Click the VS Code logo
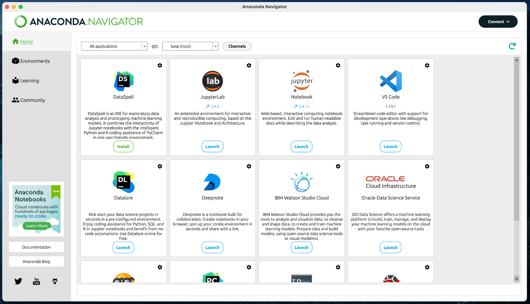Viewport: 530px width, 304px height. click(391, 81)
